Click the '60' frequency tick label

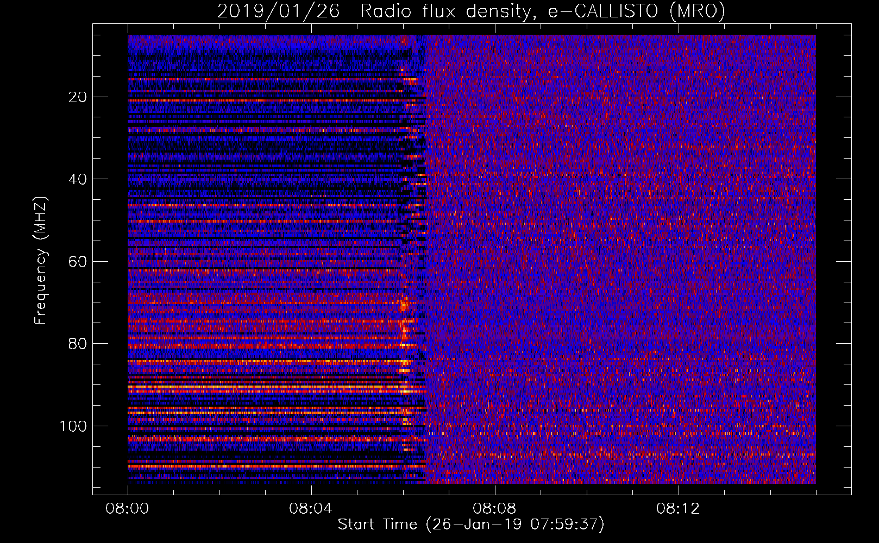click(78, 262)
